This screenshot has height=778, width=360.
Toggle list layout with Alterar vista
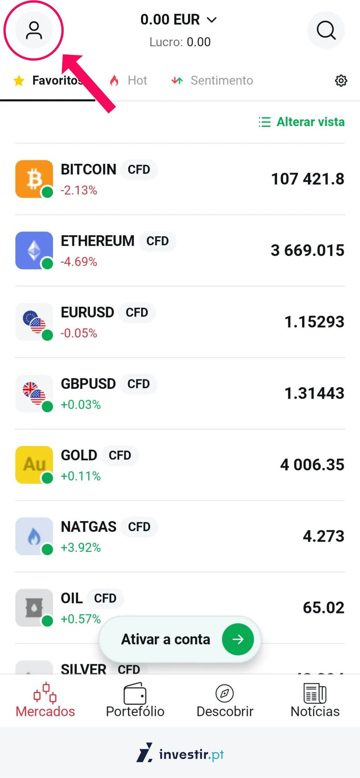(x=302, y=122)
